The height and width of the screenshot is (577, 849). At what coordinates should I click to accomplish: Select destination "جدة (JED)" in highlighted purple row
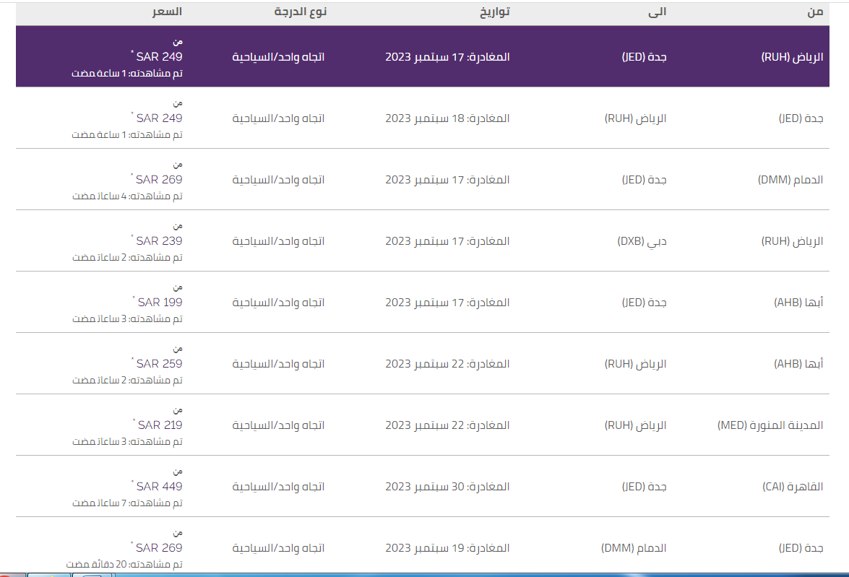tap(644, 57)
